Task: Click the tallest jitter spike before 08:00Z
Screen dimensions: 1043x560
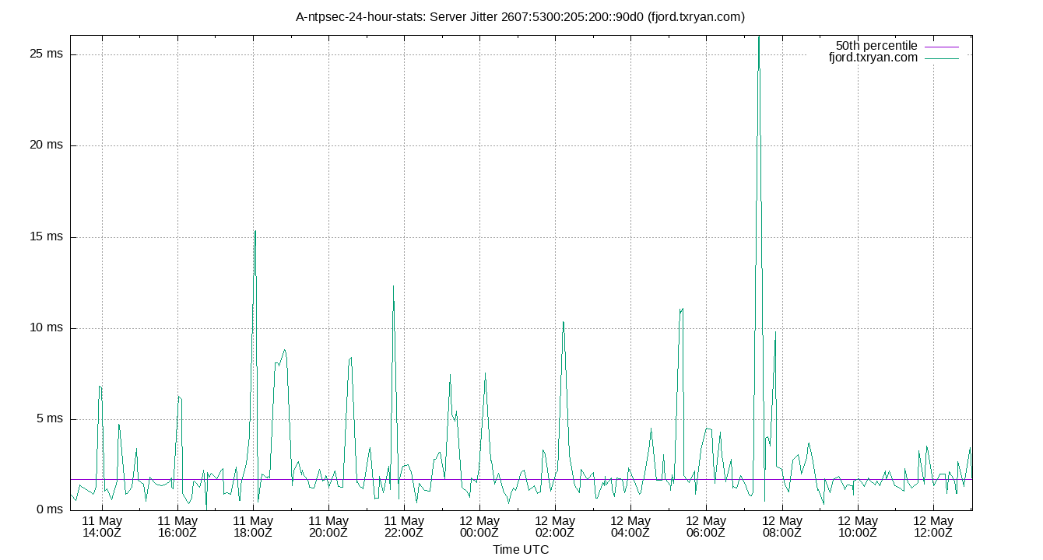Action: coord(759,37)
